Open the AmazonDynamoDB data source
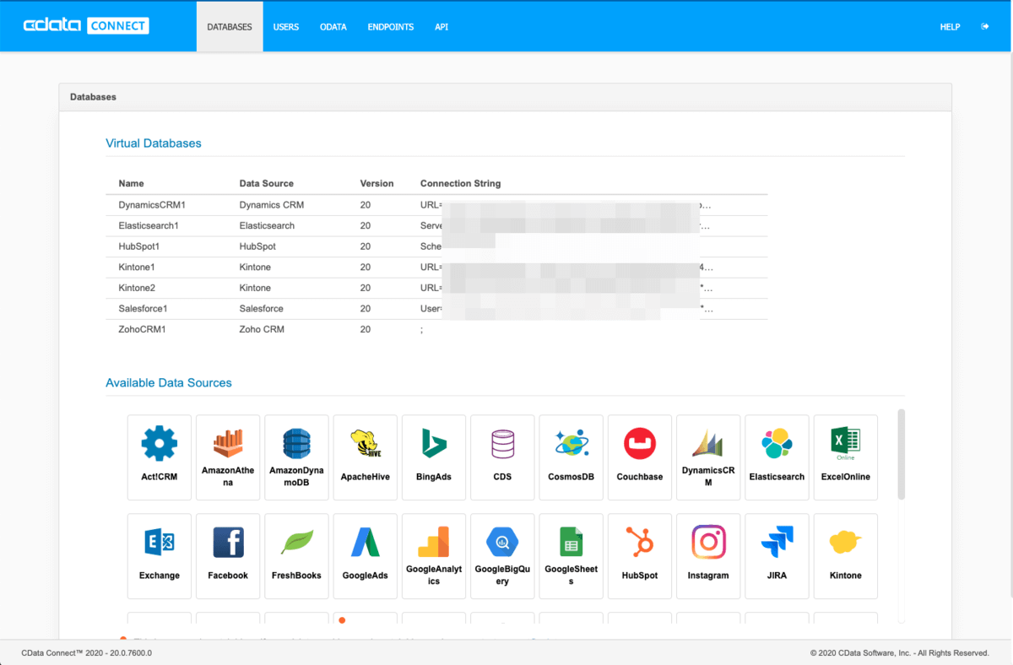This screenshot has width=1013, height=665. click(296, 457)
